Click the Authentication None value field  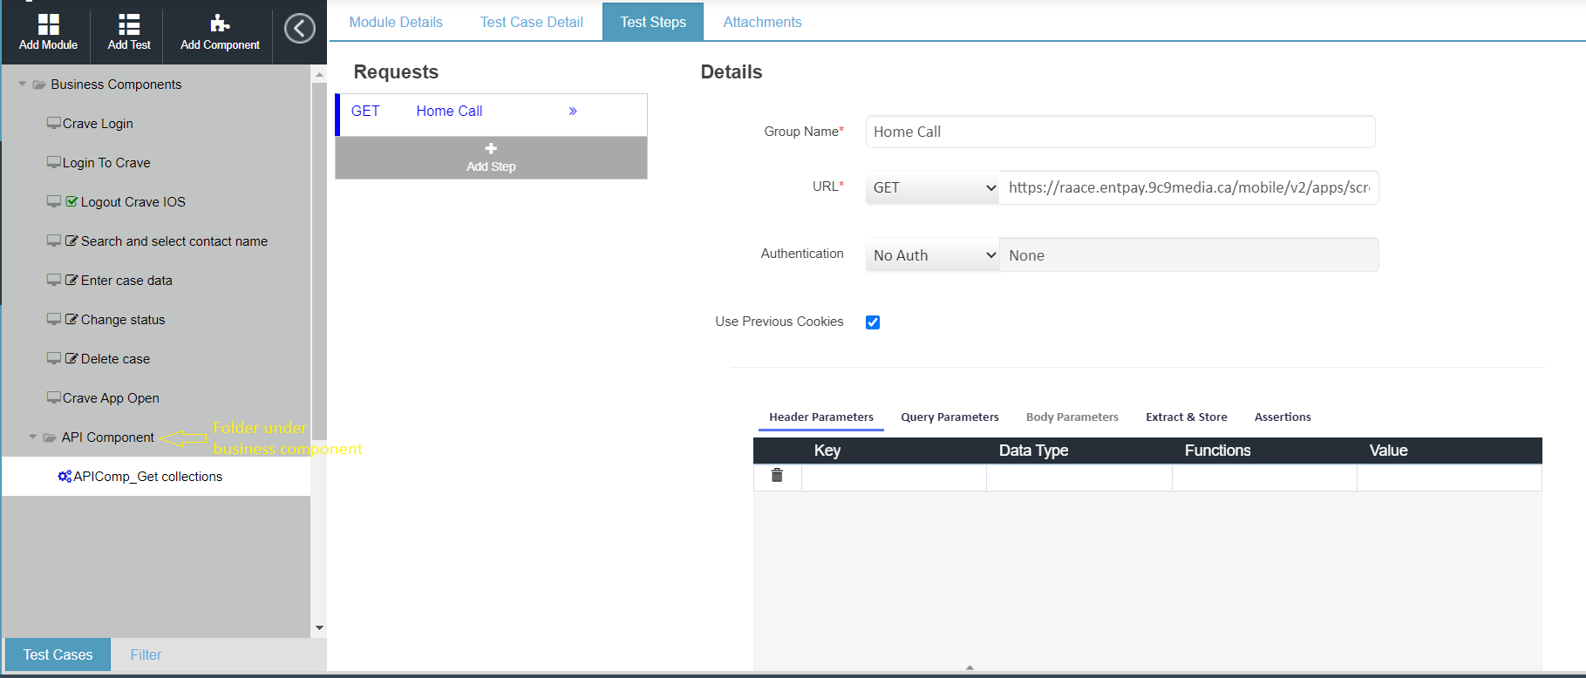(x=1189, y=255)
